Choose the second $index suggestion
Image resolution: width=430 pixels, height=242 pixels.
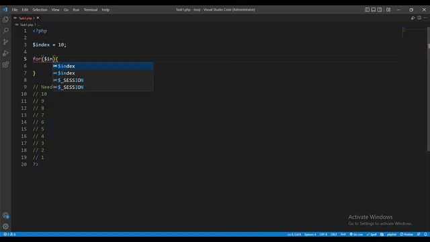103,73
